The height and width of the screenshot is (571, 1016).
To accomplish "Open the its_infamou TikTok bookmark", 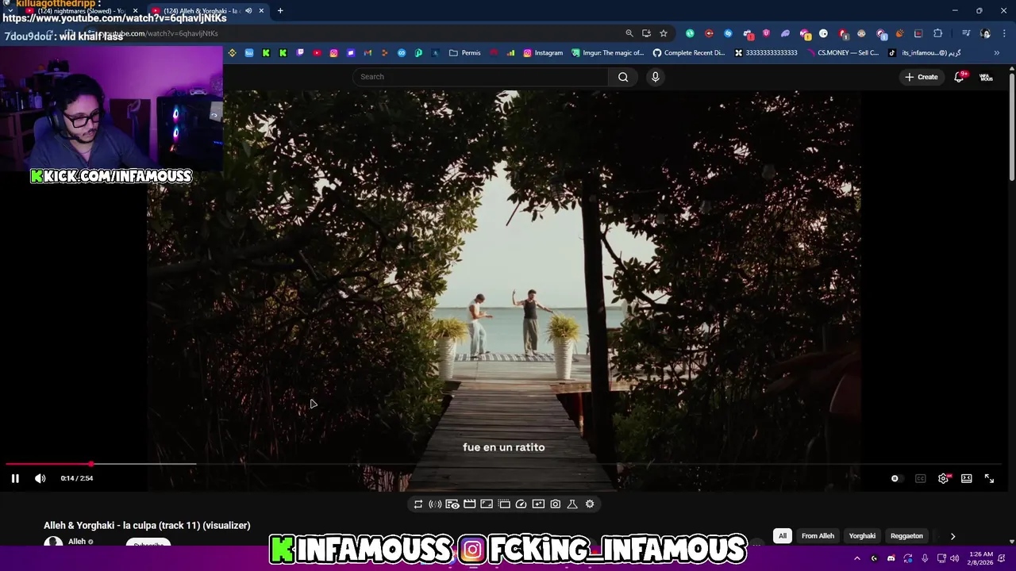I will click(925, 53).
